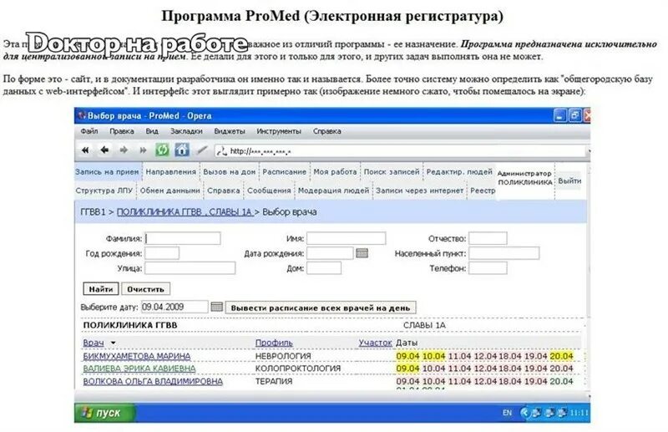Viewport: 668px width, 432px height.
Task: Focus the Дом input field
Action: pos(324,268)
